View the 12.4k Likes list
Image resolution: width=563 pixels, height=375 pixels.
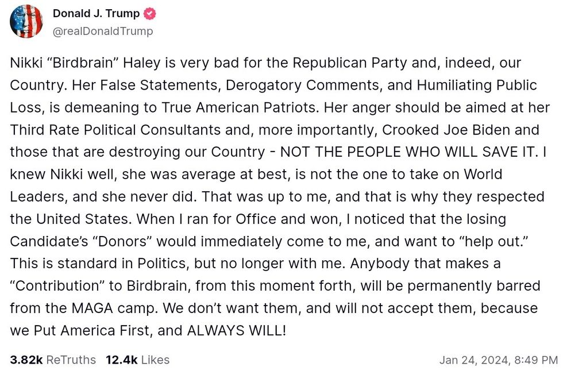tap(137, 360)
